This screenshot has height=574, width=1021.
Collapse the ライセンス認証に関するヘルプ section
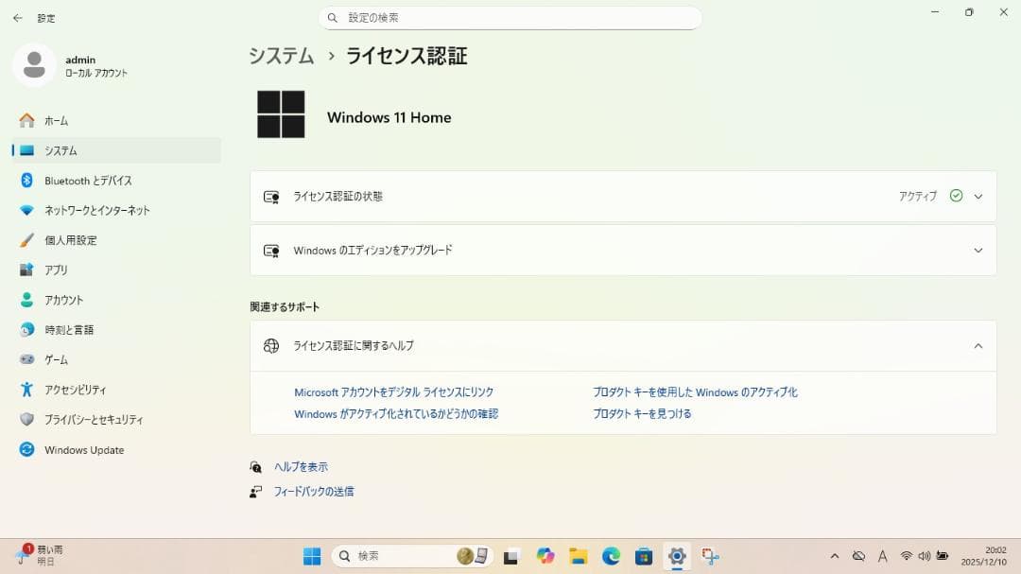(x=978, y=345)
